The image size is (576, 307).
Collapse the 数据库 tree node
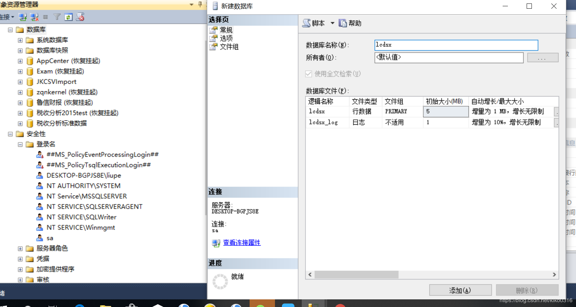10,30
